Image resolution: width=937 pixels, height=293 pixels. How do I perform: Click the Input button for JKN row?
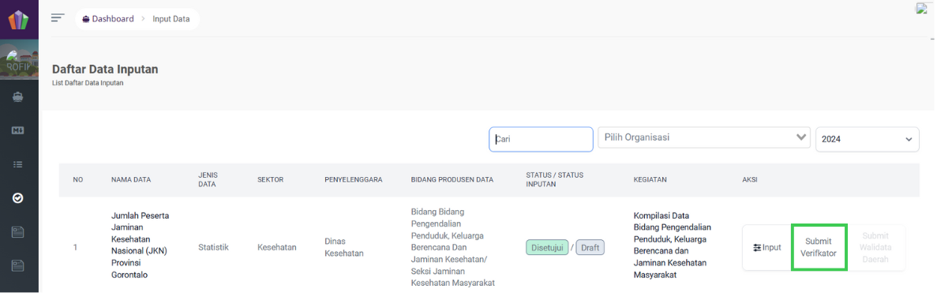pos(767,247)
